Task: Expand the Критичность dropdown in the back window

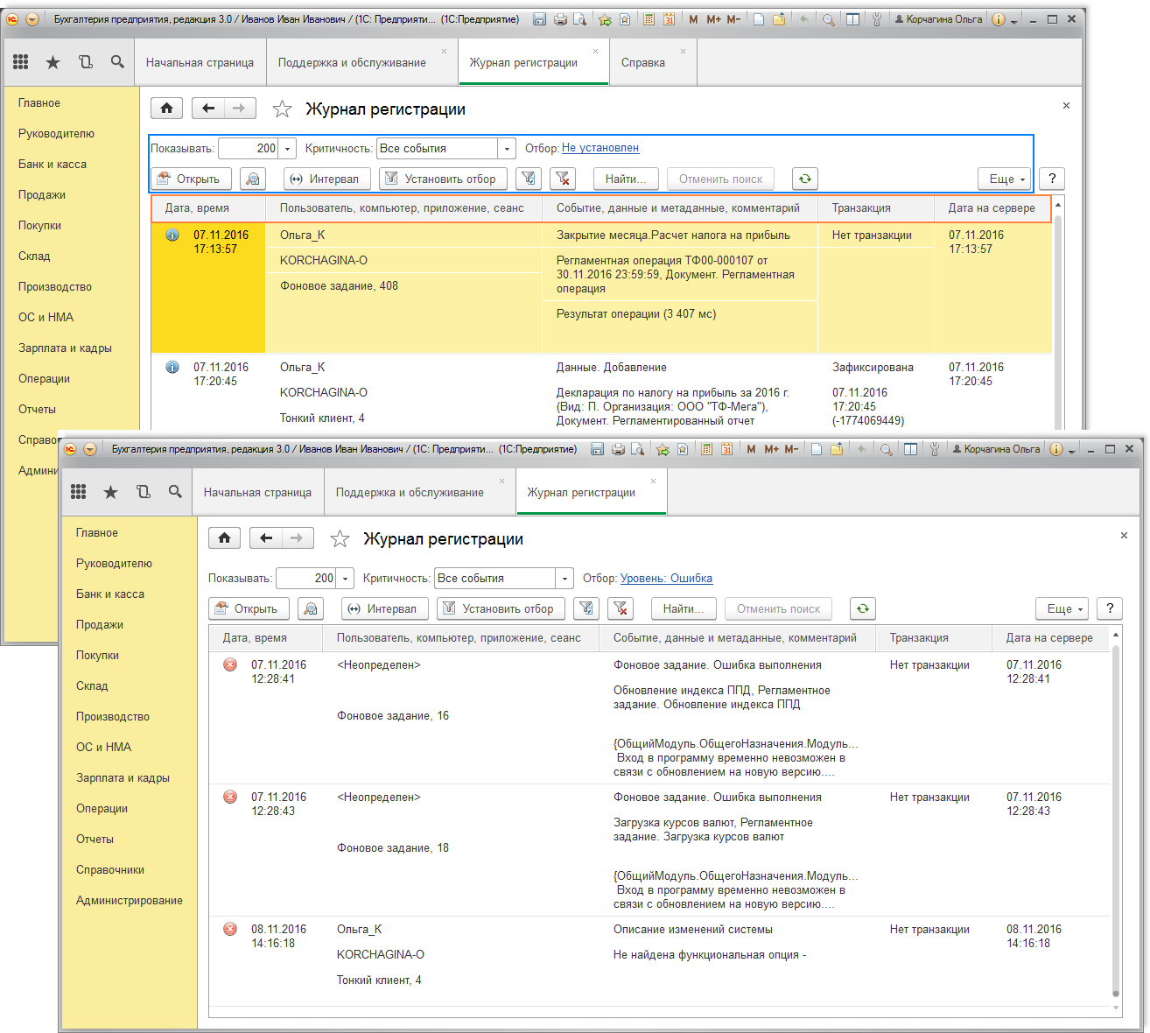Action: click(x=507, y=149)
